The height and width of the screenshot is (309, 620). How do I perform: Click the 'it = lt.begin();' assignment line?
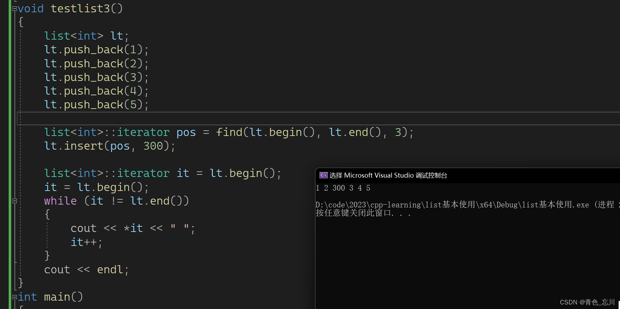[96, 187]
